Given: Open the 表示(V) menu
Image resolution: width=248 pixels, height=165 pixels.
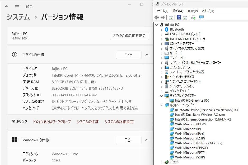Looking at the screenshot, I should pyautogui.click(x=193, y=11).
